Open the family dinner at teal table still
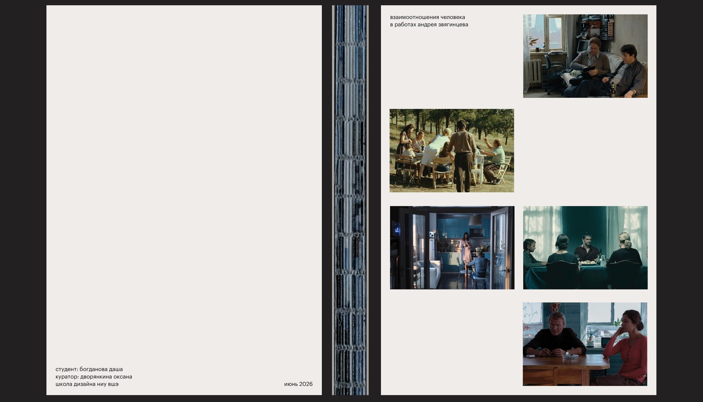Image resolution: width=703 pixels, height=402 pixels. (x=585, y=248)
